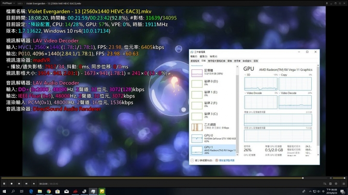Open the system tray volume icon

(x=319, y=192)
